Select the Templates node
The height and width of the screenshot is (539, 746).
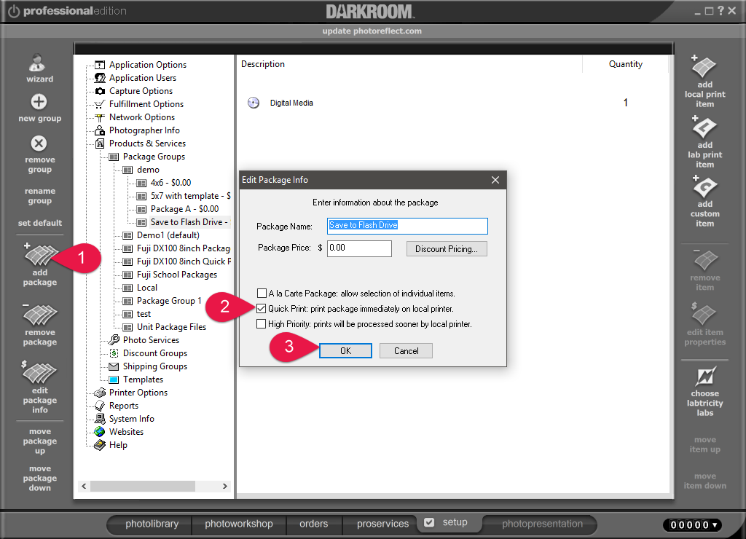click(x=144, y=379)
